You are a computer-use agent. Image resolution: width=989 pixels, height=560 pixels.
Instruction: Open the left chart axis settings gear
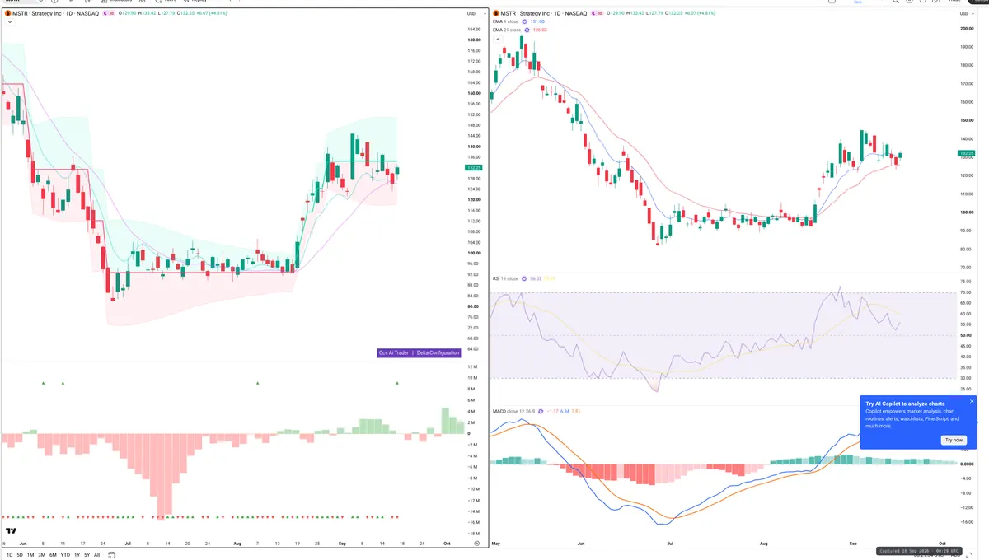click(x=476, y=544)
